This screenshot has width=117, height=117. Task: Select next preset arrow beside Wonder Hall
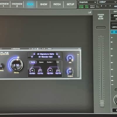point(59,57)
